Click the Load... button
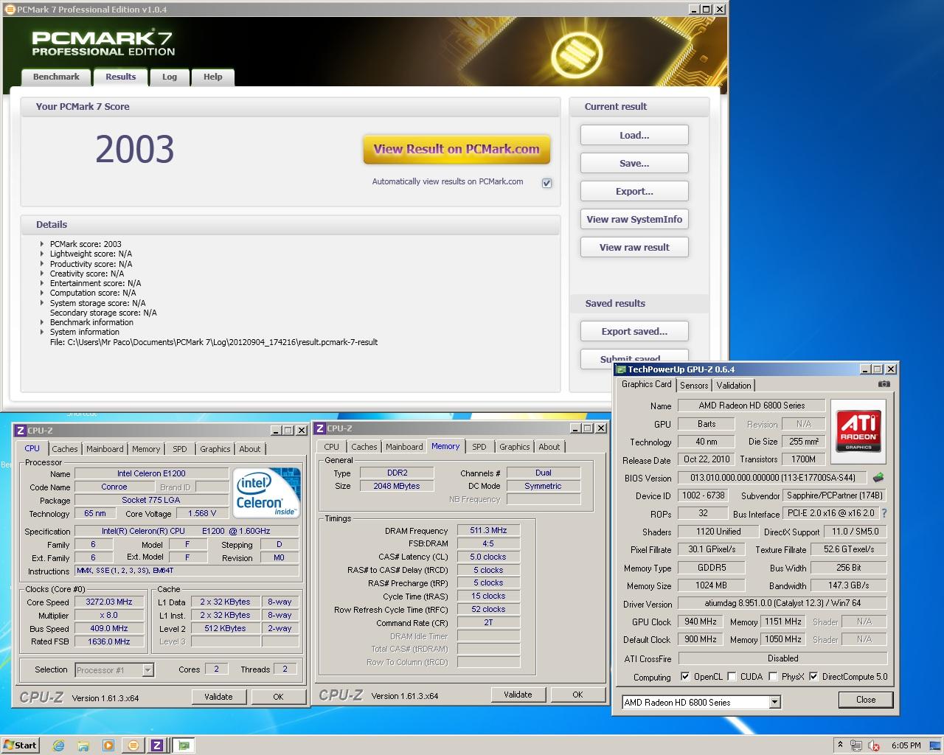 pyautogui.click(x=634, y=136)
